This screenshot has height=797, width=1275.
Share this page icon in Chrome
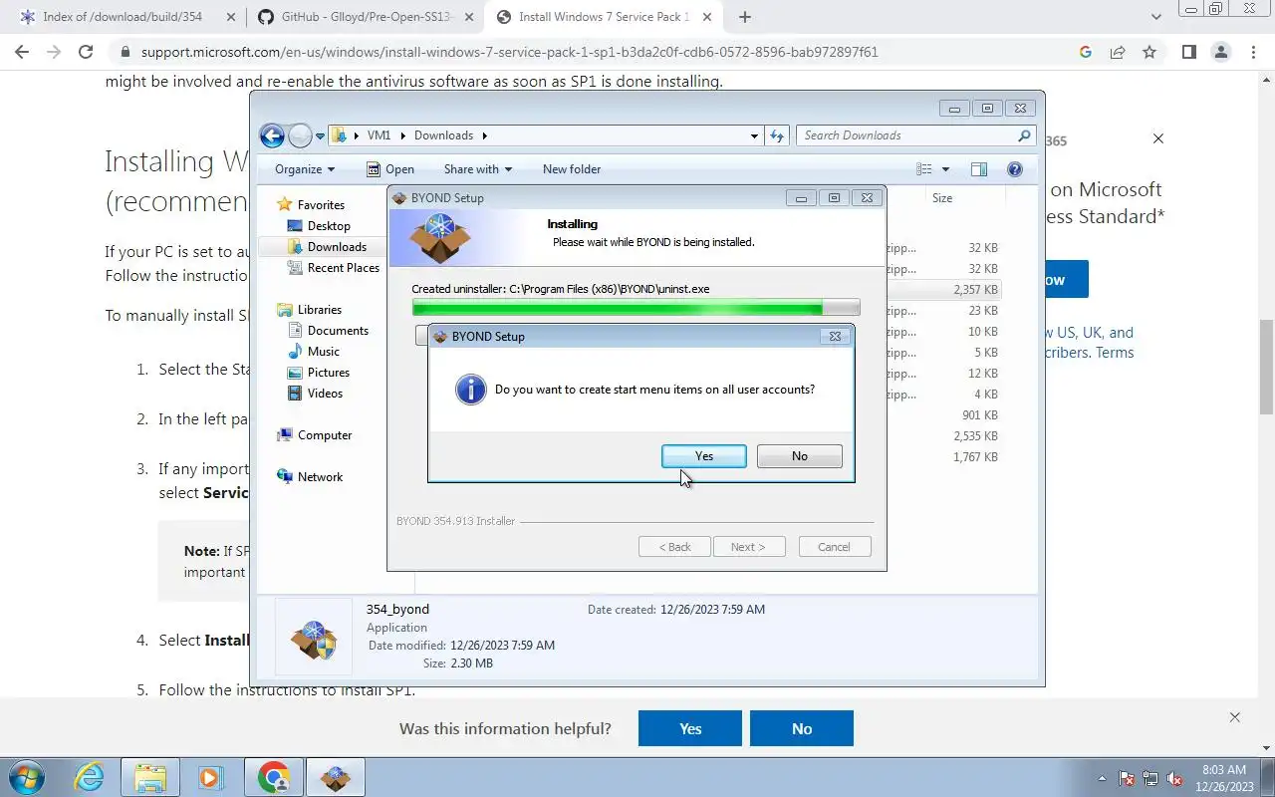click(x=1118, y=52)
